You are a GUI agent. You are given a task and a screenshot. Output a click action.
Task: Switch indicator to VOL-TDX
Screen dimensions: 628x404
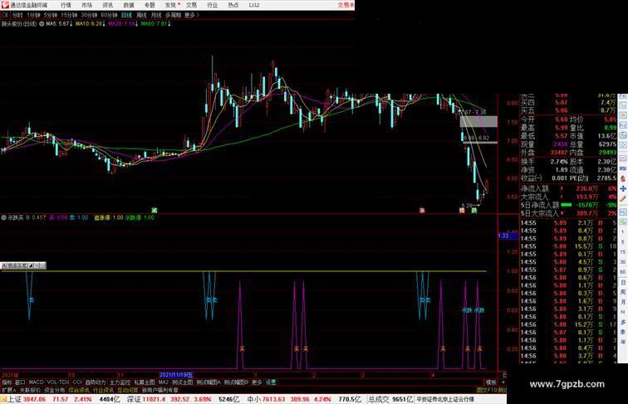[x=58, y=382]
